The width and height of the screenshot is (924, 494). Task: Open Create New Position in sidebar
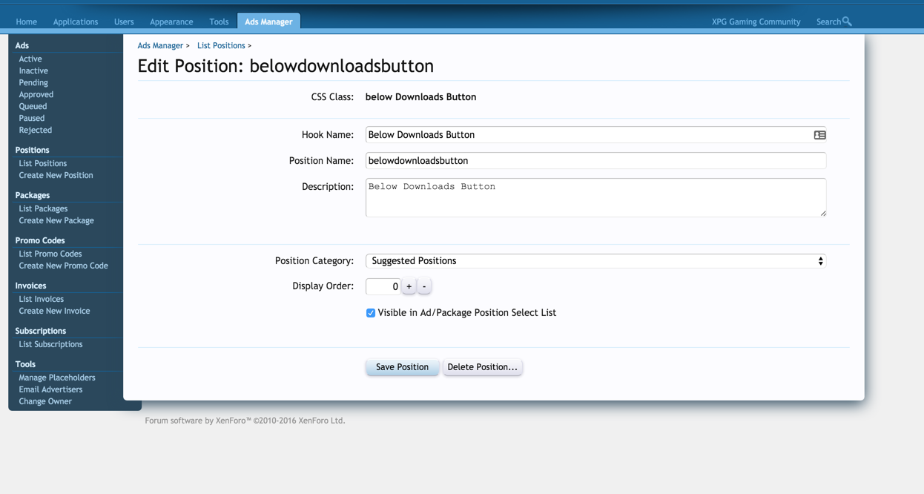click(56, 176)
